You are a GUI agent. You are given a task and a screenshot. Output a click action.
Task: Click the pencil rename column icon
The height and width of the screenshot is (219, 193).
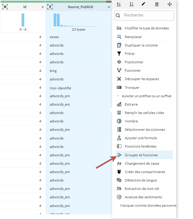click(144, 4)
